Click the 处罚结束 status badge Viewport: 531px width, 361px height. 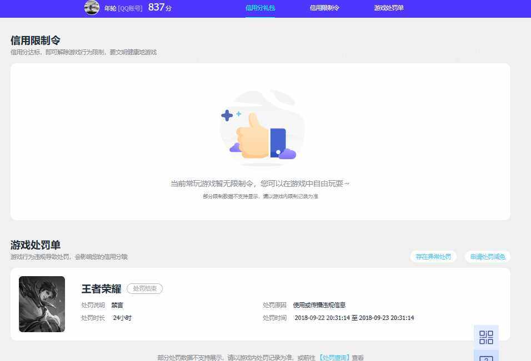coord(144,288)
